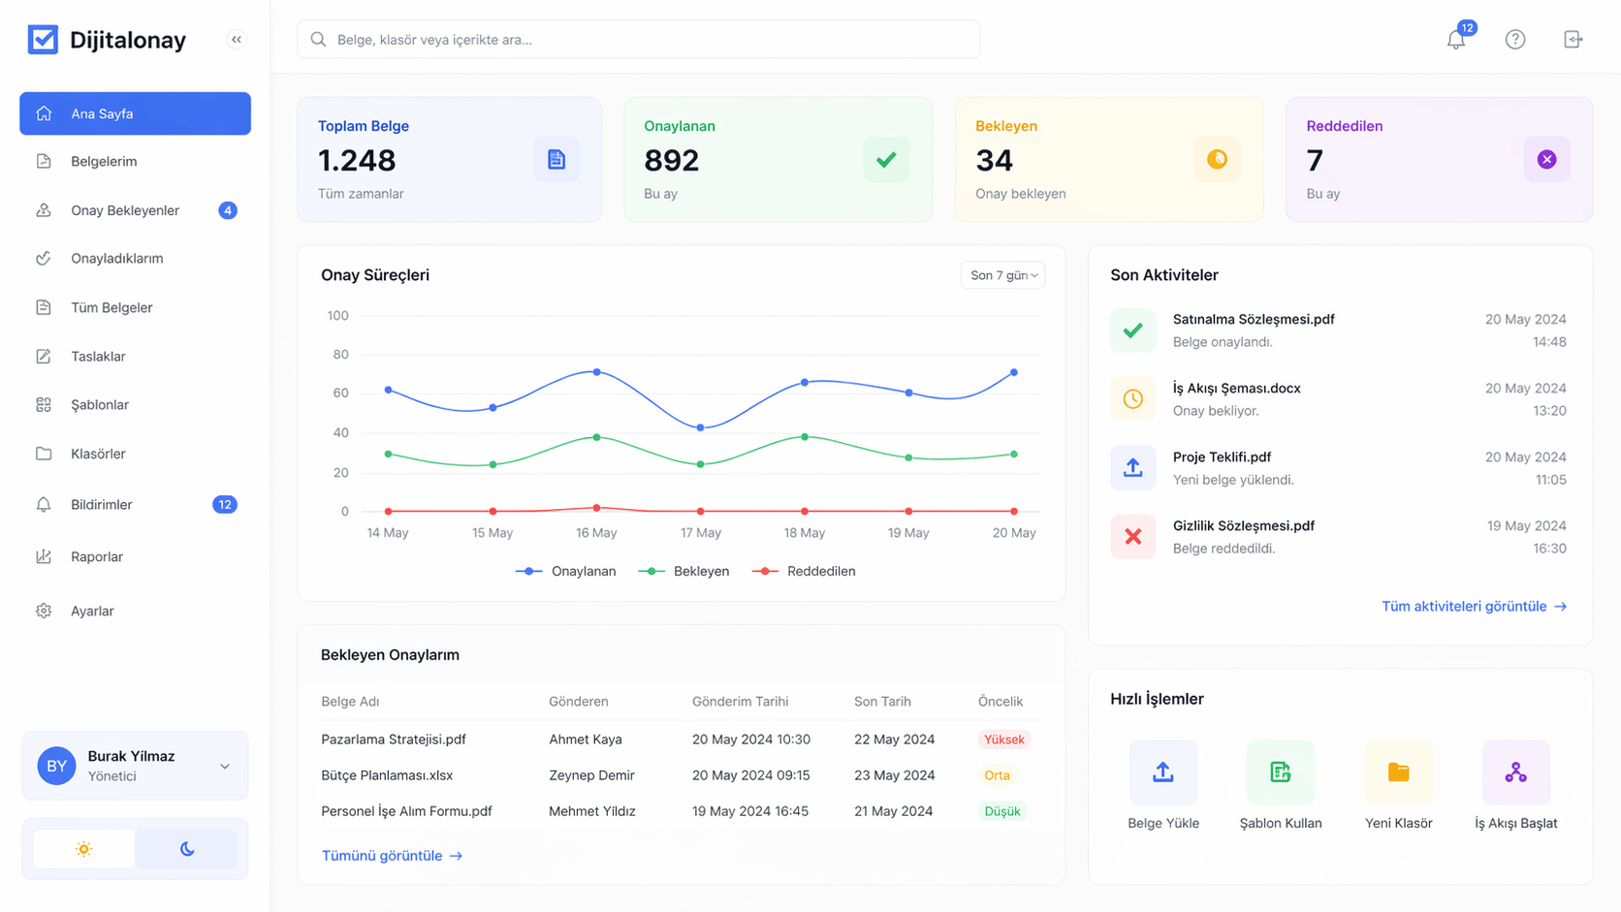Start workflow with İş Akışı Başlat

1515,772
